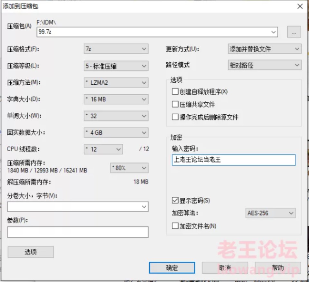Open the 压缩等级 5-标准压缩 dropdown

[x=116, y=66]
